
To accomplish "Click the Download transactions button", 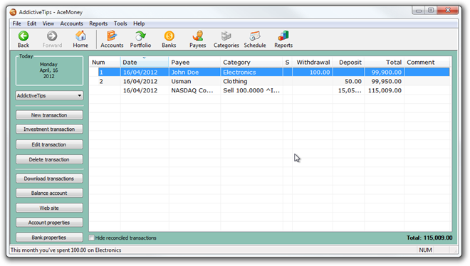I will pyautogui.click(x=49, y=179).
